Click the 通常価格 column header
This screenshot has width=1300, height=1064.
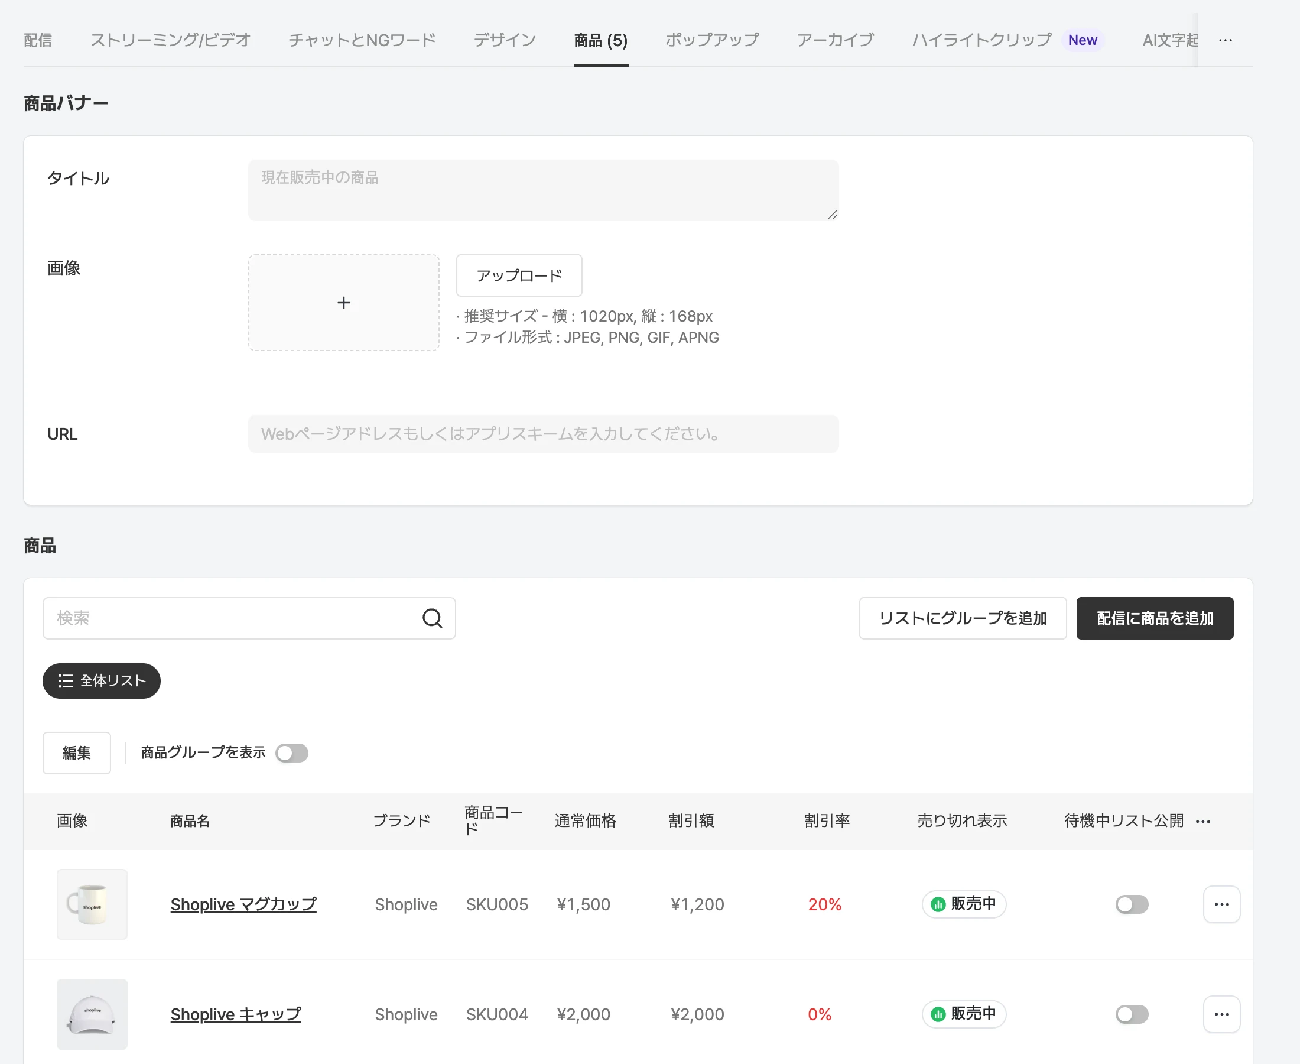pyautogui.click(x=585, y=820)
